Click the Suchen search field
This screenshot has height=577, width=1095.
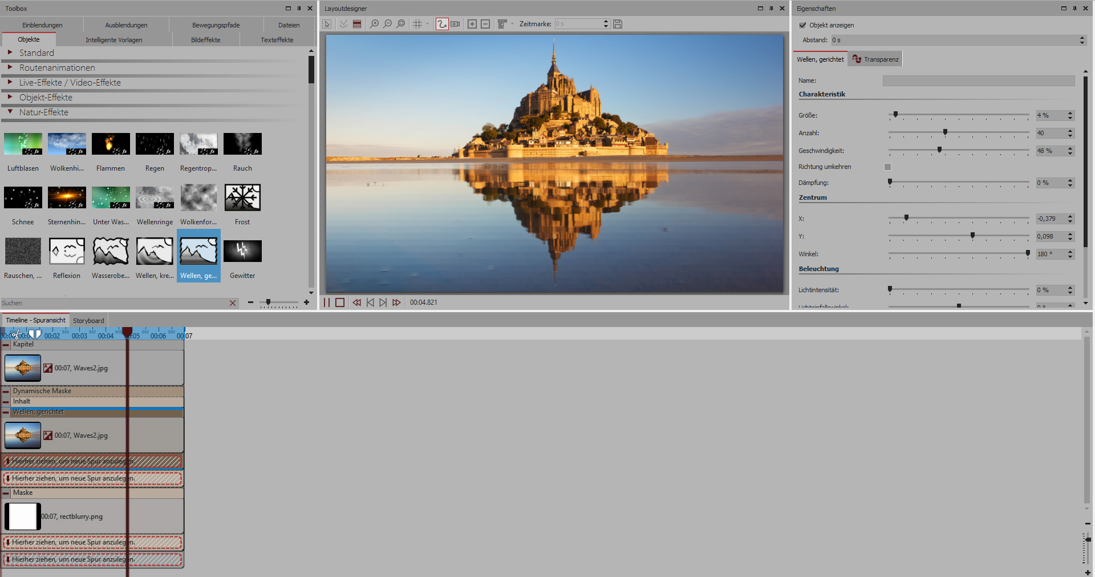tap(114, 303)
